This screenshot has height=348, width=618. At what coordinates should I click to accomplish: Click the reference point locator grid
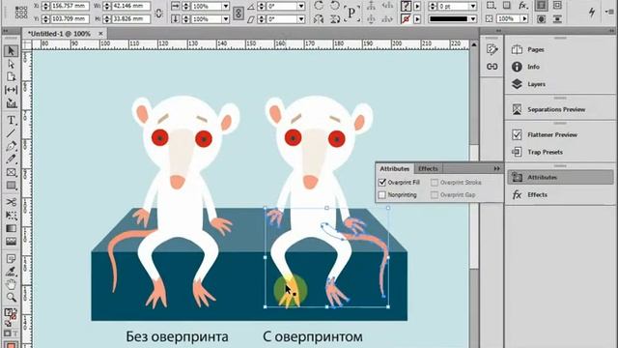point(21,13)
